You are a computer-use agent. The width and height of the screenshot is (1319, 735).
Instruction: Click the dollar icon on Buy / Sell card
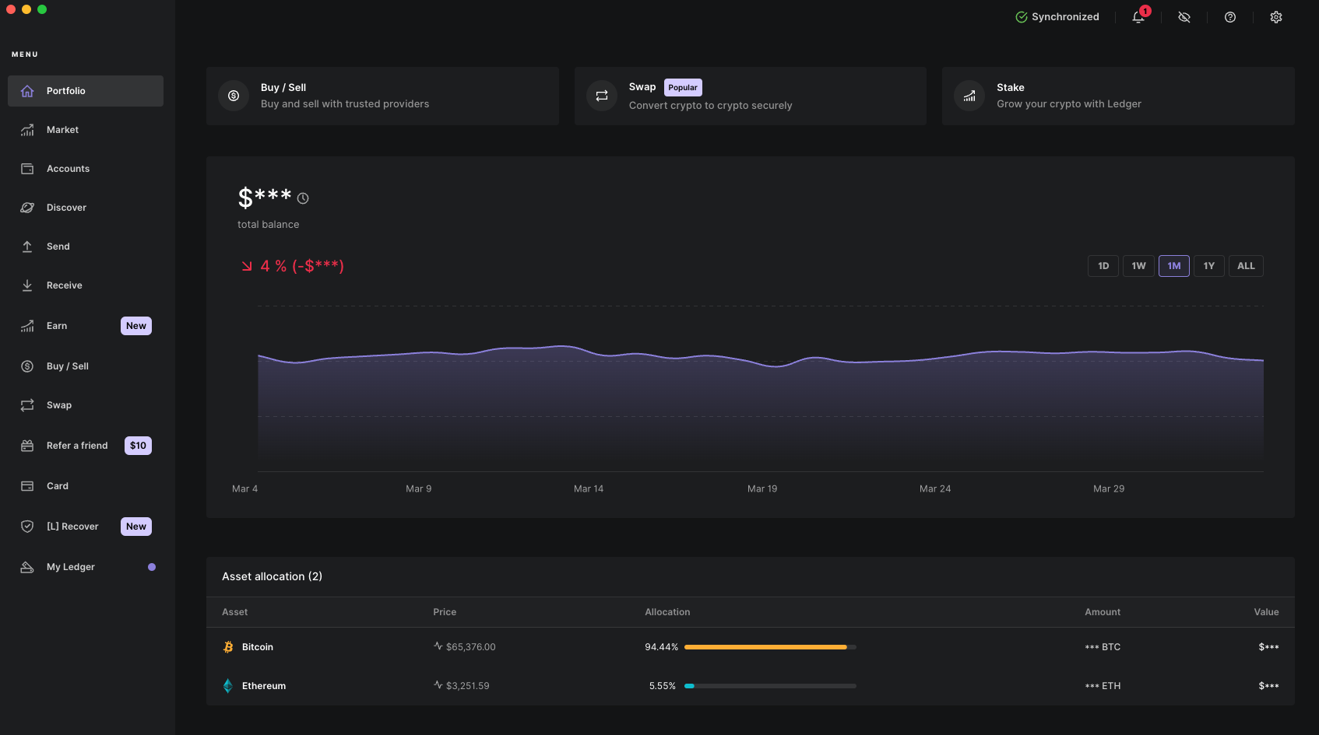point(234,96)
